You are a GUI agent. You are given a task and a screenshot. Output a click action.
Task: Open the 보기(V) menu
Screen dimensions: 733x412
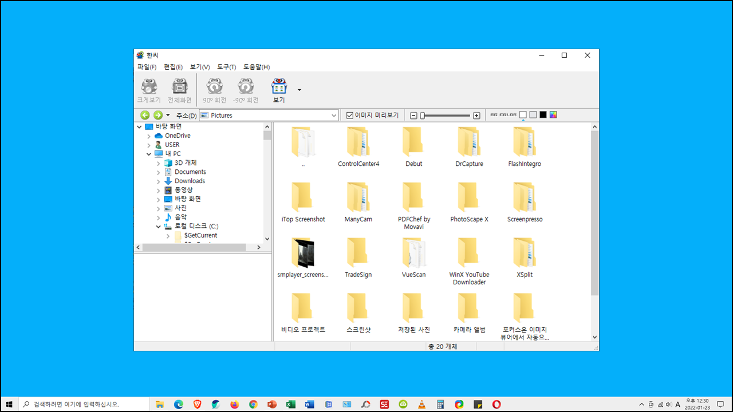coord(200,67)
